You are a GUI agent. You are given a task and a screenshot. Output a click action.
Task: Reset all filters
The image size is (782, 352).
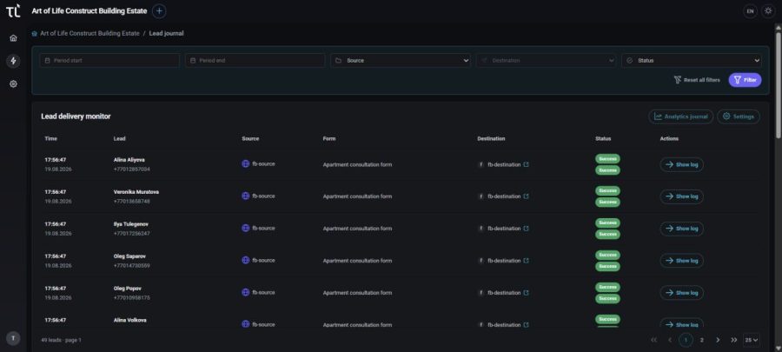697,80
